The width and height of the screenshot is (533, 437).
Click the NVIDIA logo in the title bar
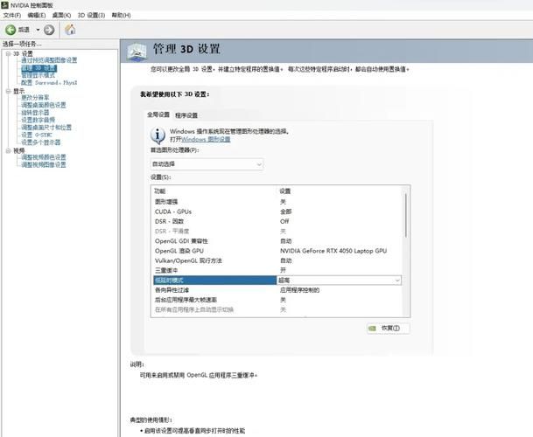[x=5, y=4]
